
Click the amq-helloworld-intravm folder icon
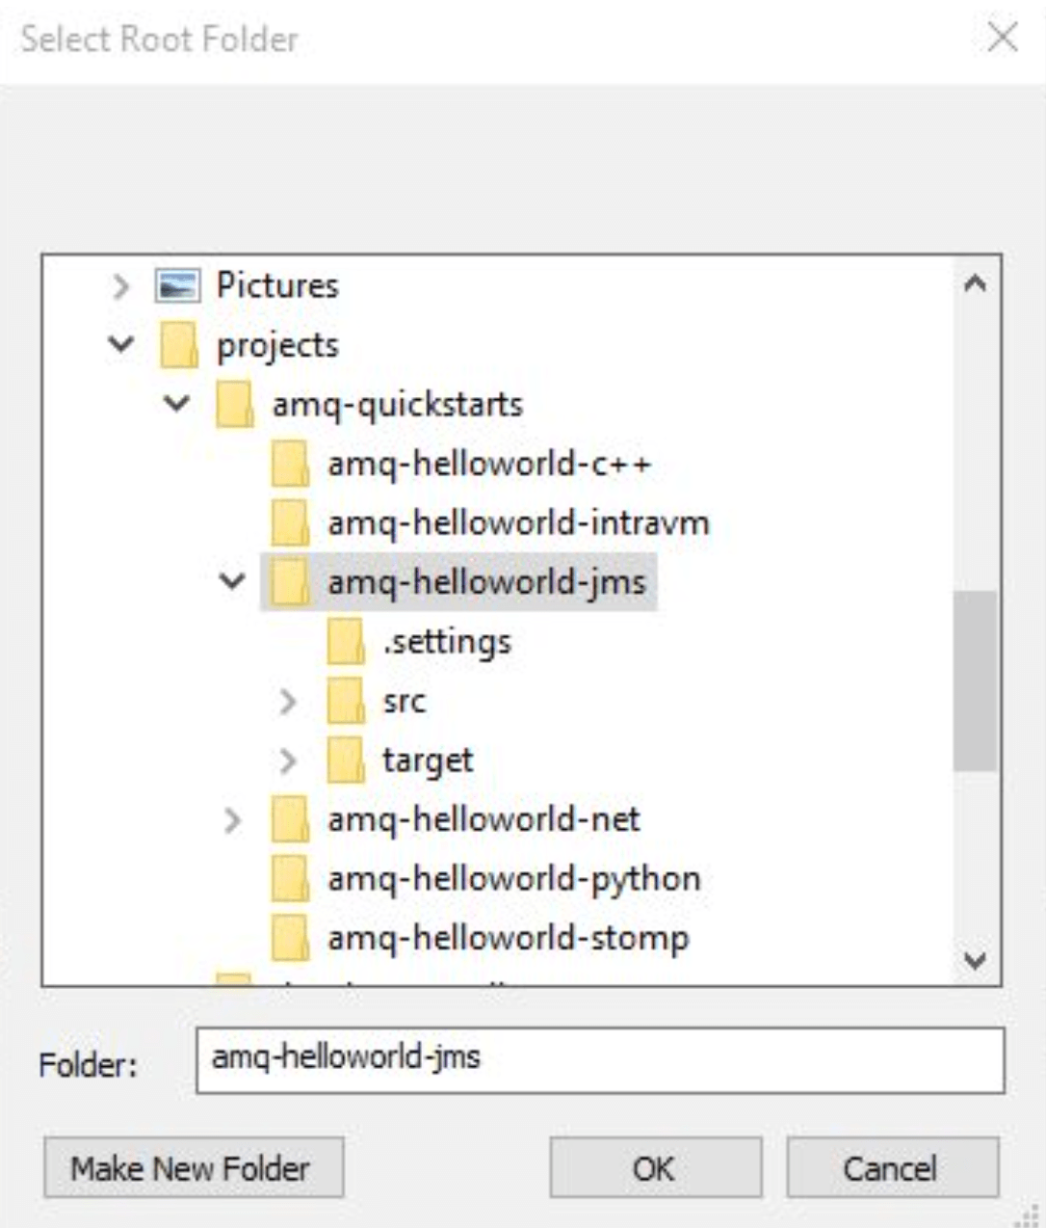tap(290, 523)
